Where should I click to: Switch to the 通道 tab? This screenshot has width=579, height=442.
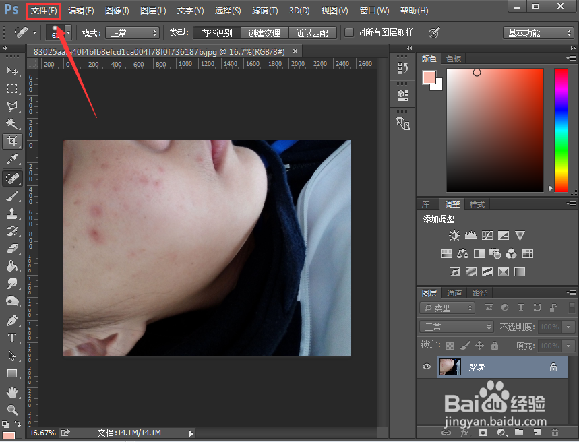coord(454,293)
